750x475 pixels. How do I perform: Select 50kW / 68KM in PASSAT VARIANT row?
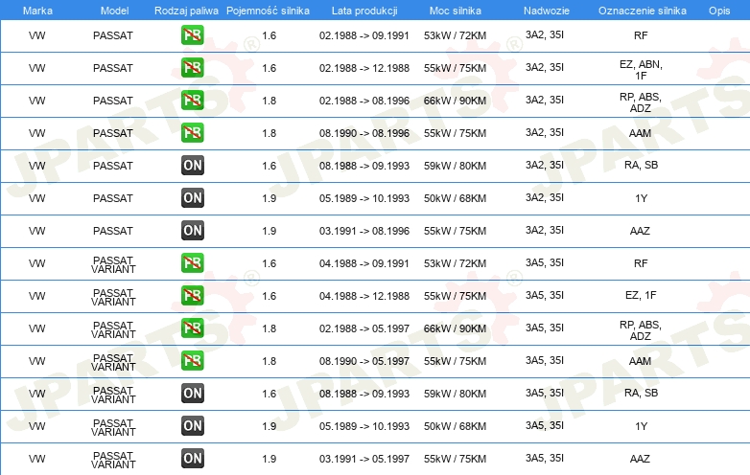tap(455, 426)
